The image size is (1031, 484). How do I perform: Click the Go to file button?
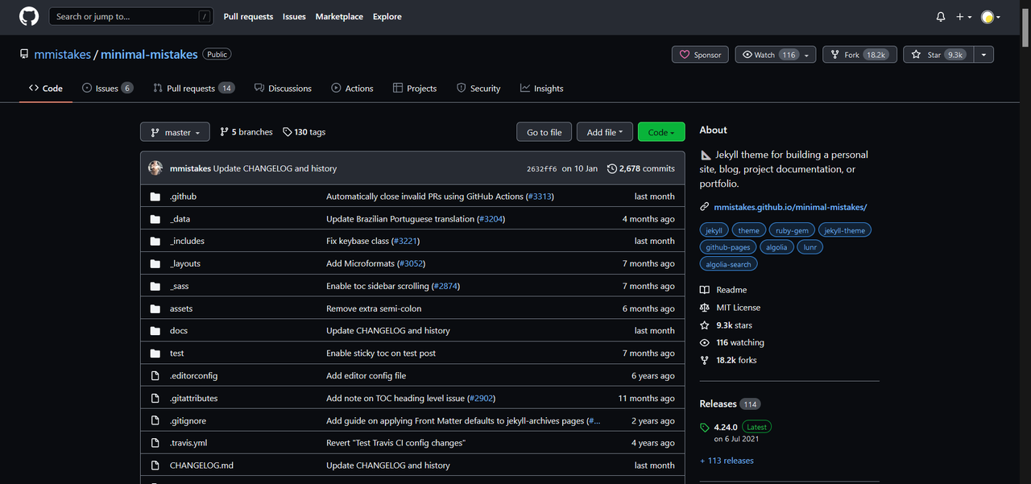[x=544, y=132]
